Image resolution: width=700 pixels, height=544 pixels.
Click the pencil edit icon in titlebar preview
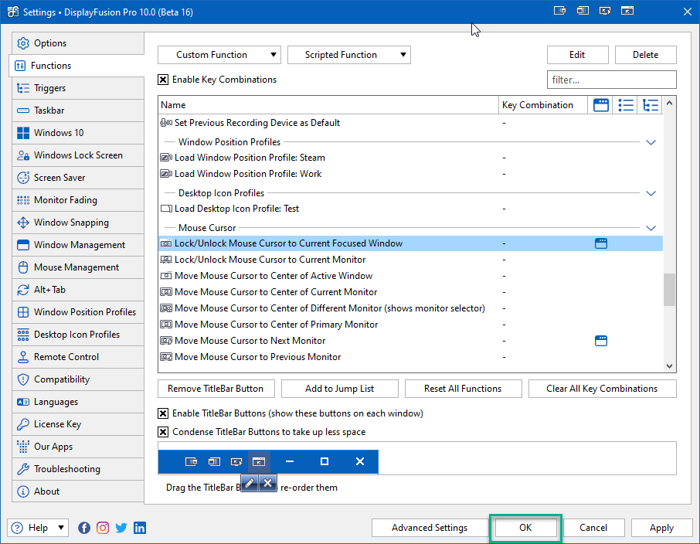click(250, 483)
